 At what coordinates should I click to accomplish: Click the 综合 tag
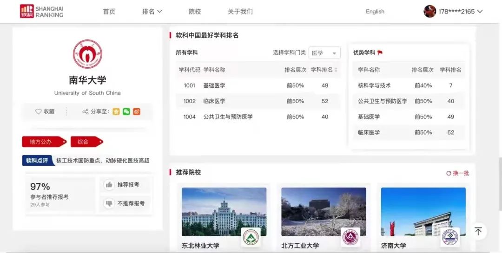tap(86, 142)
